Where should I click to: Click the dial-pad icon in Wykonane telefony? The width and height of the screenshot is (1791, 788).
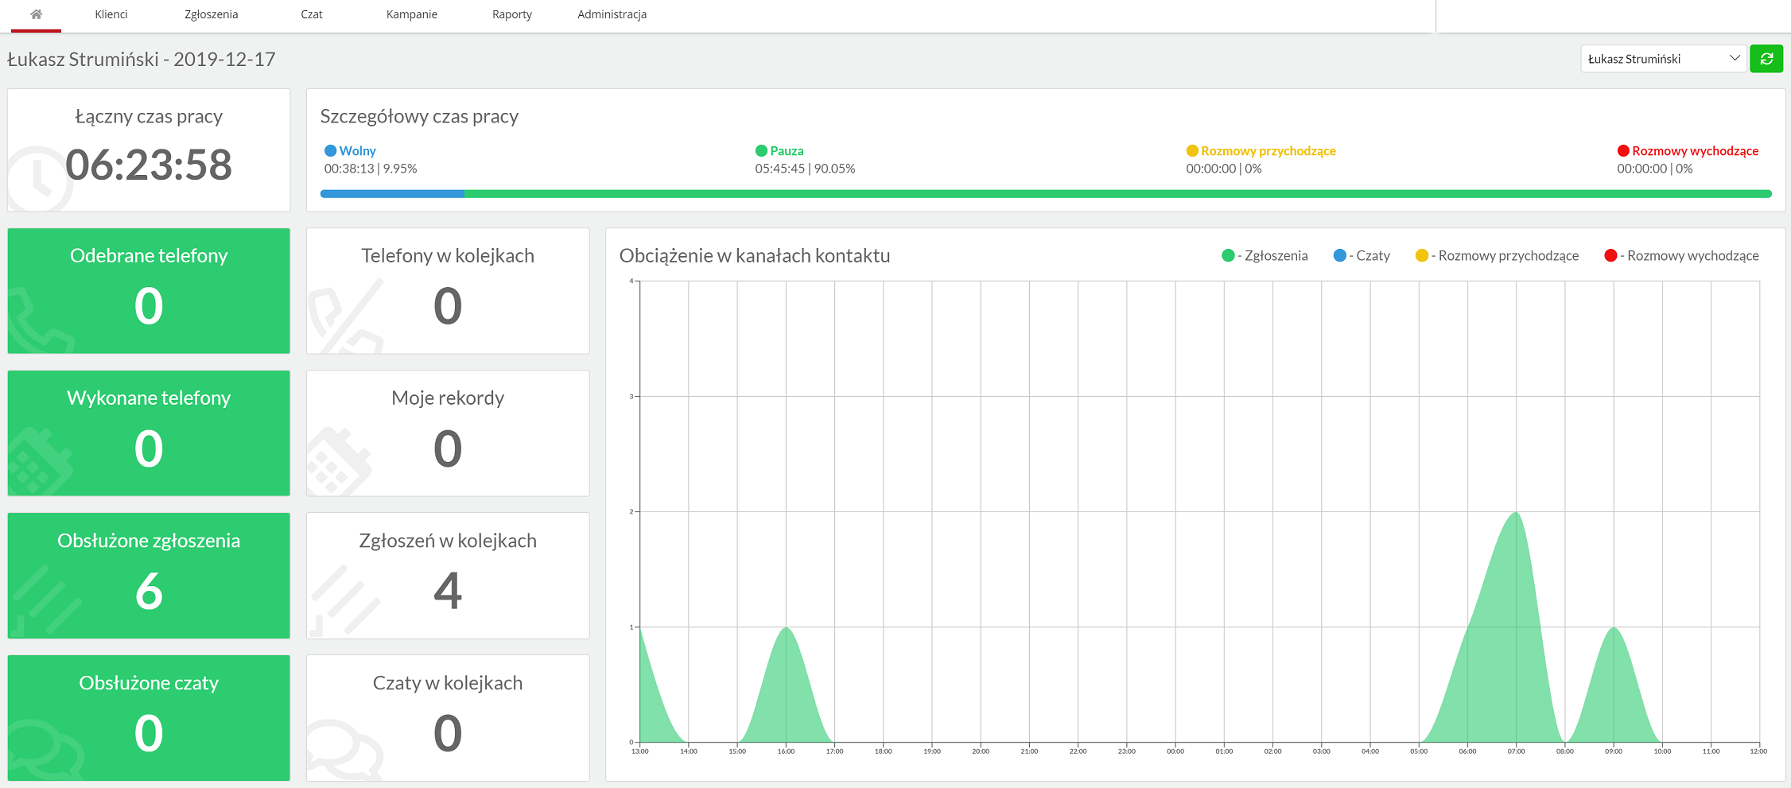tap(40, 462)
